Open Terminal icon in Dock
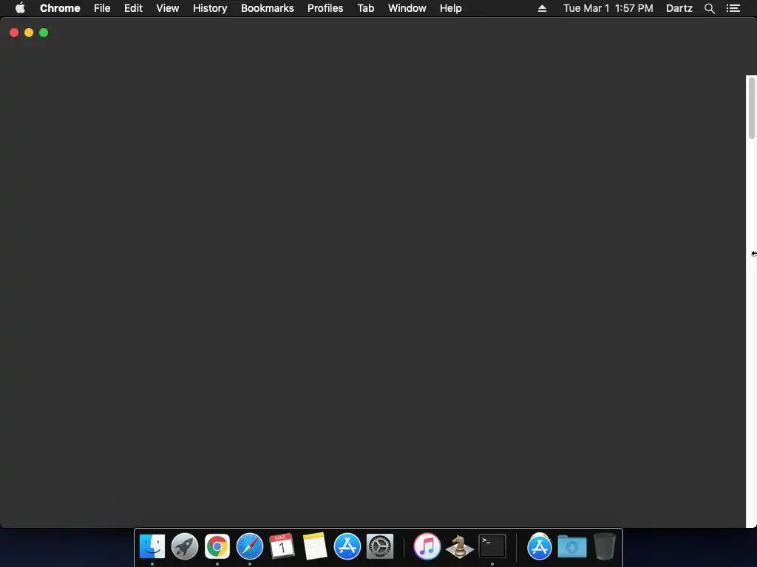 coord(492,546)
